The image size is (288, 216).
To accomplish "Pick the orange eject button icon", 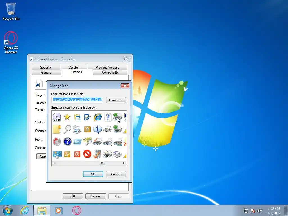I will [87, 129].
